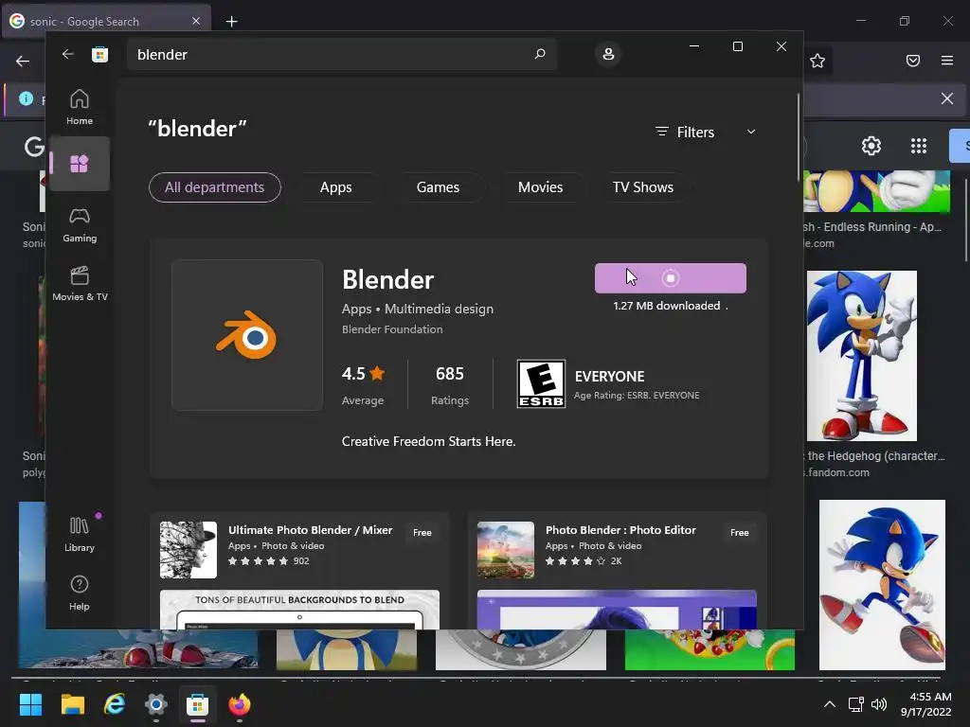
Task: Open File Explorer from taskbar
Action: pyautogui.click(x=72, y=704)
